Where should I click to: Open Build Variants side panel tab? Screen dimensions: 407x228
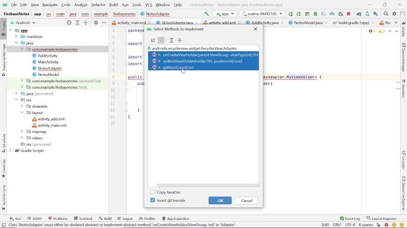tap(4, 197)
